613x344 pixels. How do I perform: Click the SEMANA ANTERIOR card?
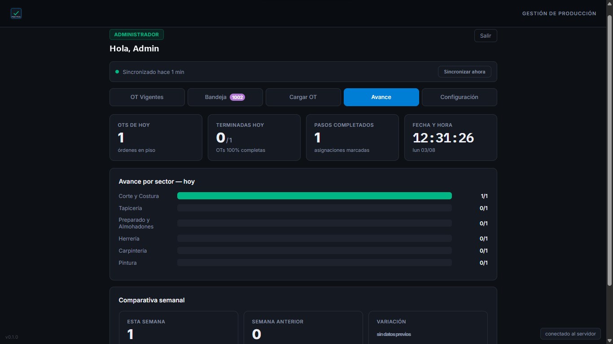pyautogui.click(x=303, y=327)
